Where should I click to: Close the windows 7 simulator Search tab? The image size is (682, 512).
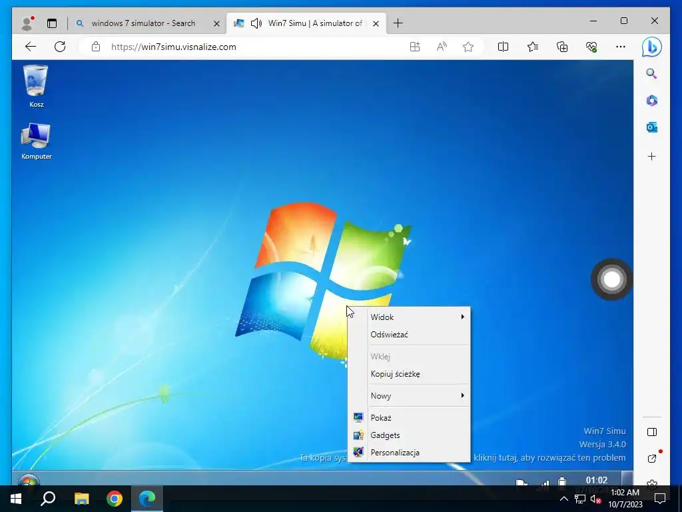tap(216, 23)
